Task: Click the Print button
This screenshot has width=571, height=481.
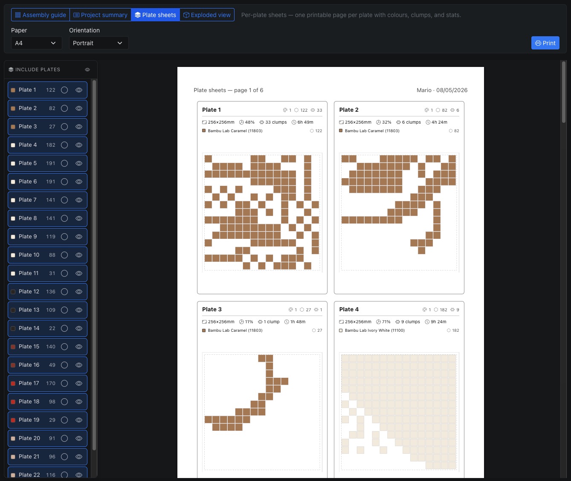Action: (x=545, y=43)
